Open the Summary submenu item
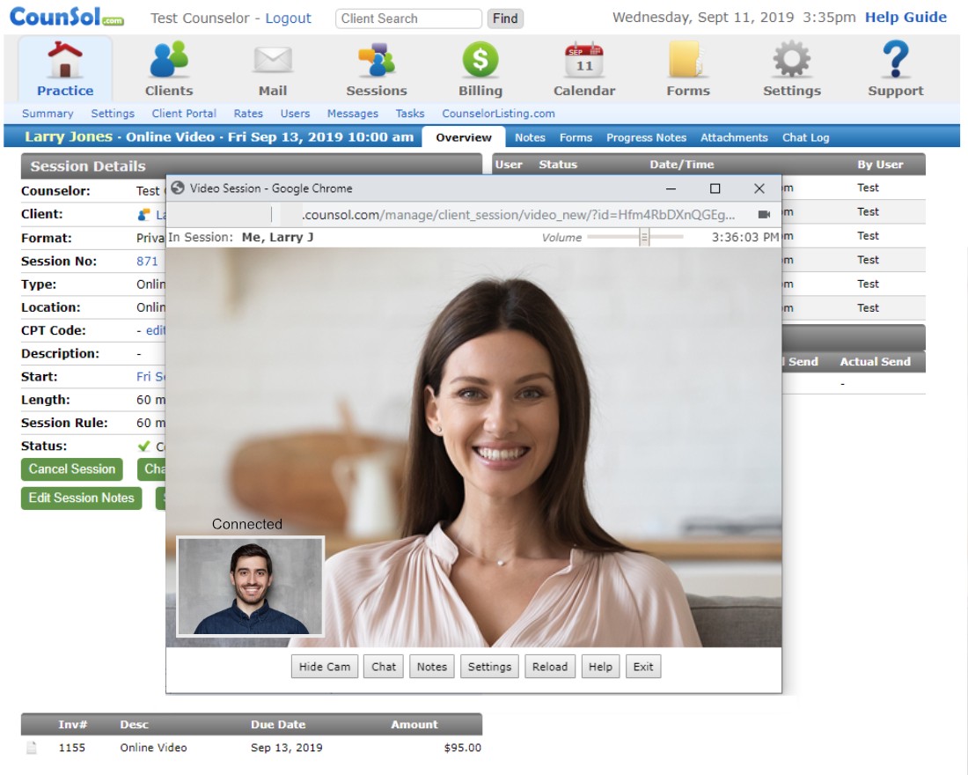Screen dimensions: 968x775 48,114
